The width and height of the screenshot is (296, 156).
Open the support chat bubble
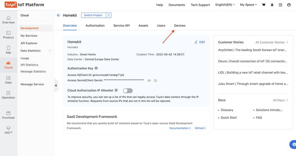click(x=293, y=145)
